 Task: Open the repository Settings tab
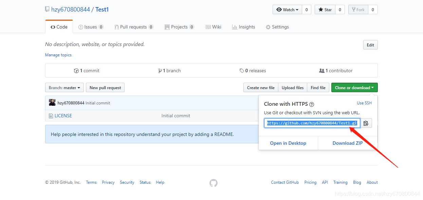click(277, 27)
